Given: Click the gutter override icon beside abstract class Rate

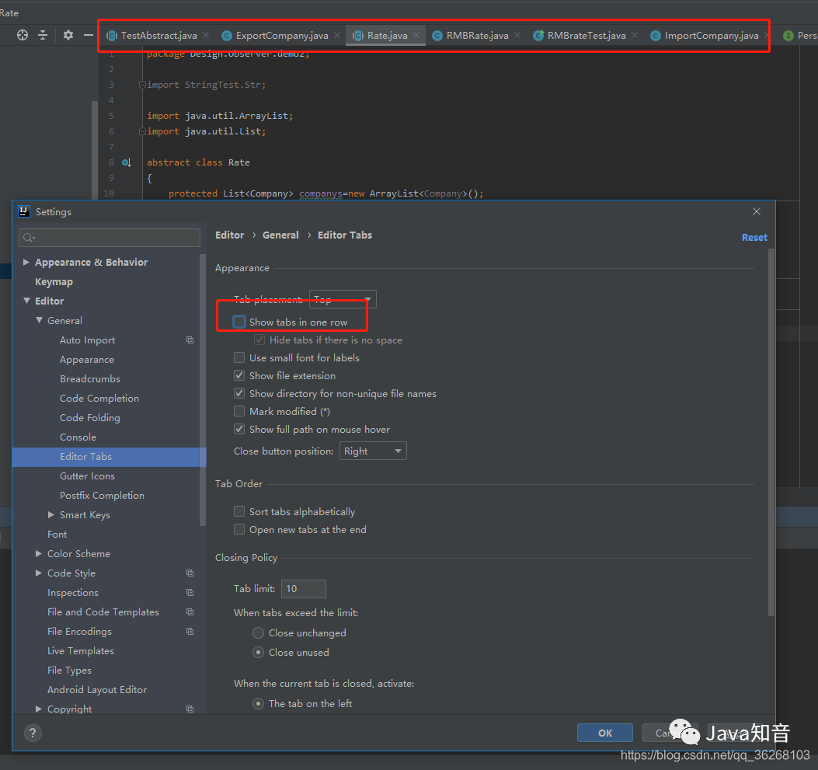Looking at the screenshot, I should click(x=127, y=162).
